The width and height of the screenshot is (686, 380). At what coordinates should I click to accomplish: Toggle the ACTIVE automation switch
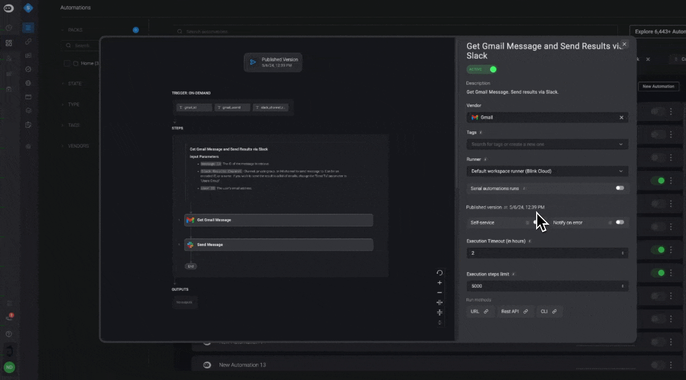481,69
